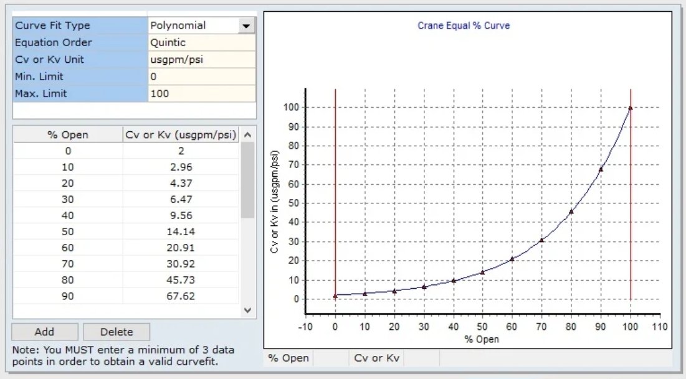Select the Cv or Kv column header
This screenshot has height=379, width=686.
click(x=181, y=134)
